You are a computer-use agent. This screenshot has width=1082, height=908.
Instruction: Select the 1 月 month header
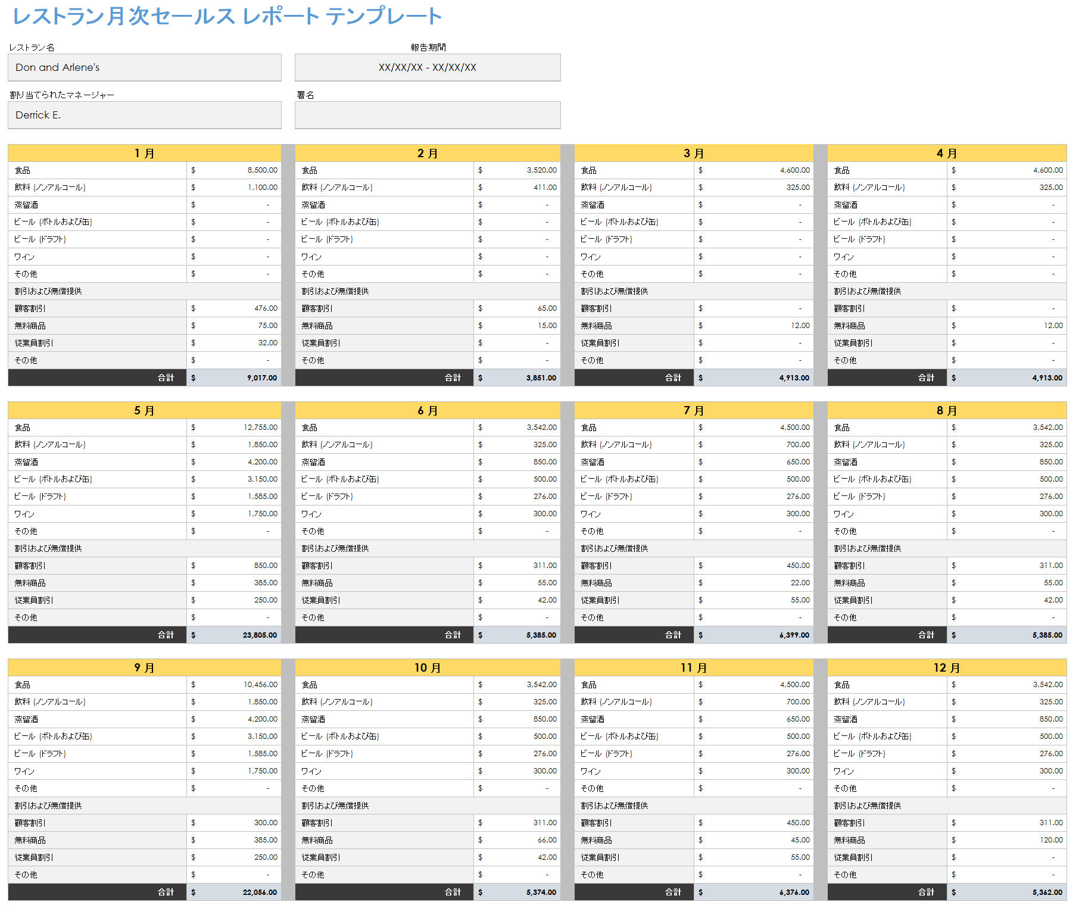coord(145,153)
